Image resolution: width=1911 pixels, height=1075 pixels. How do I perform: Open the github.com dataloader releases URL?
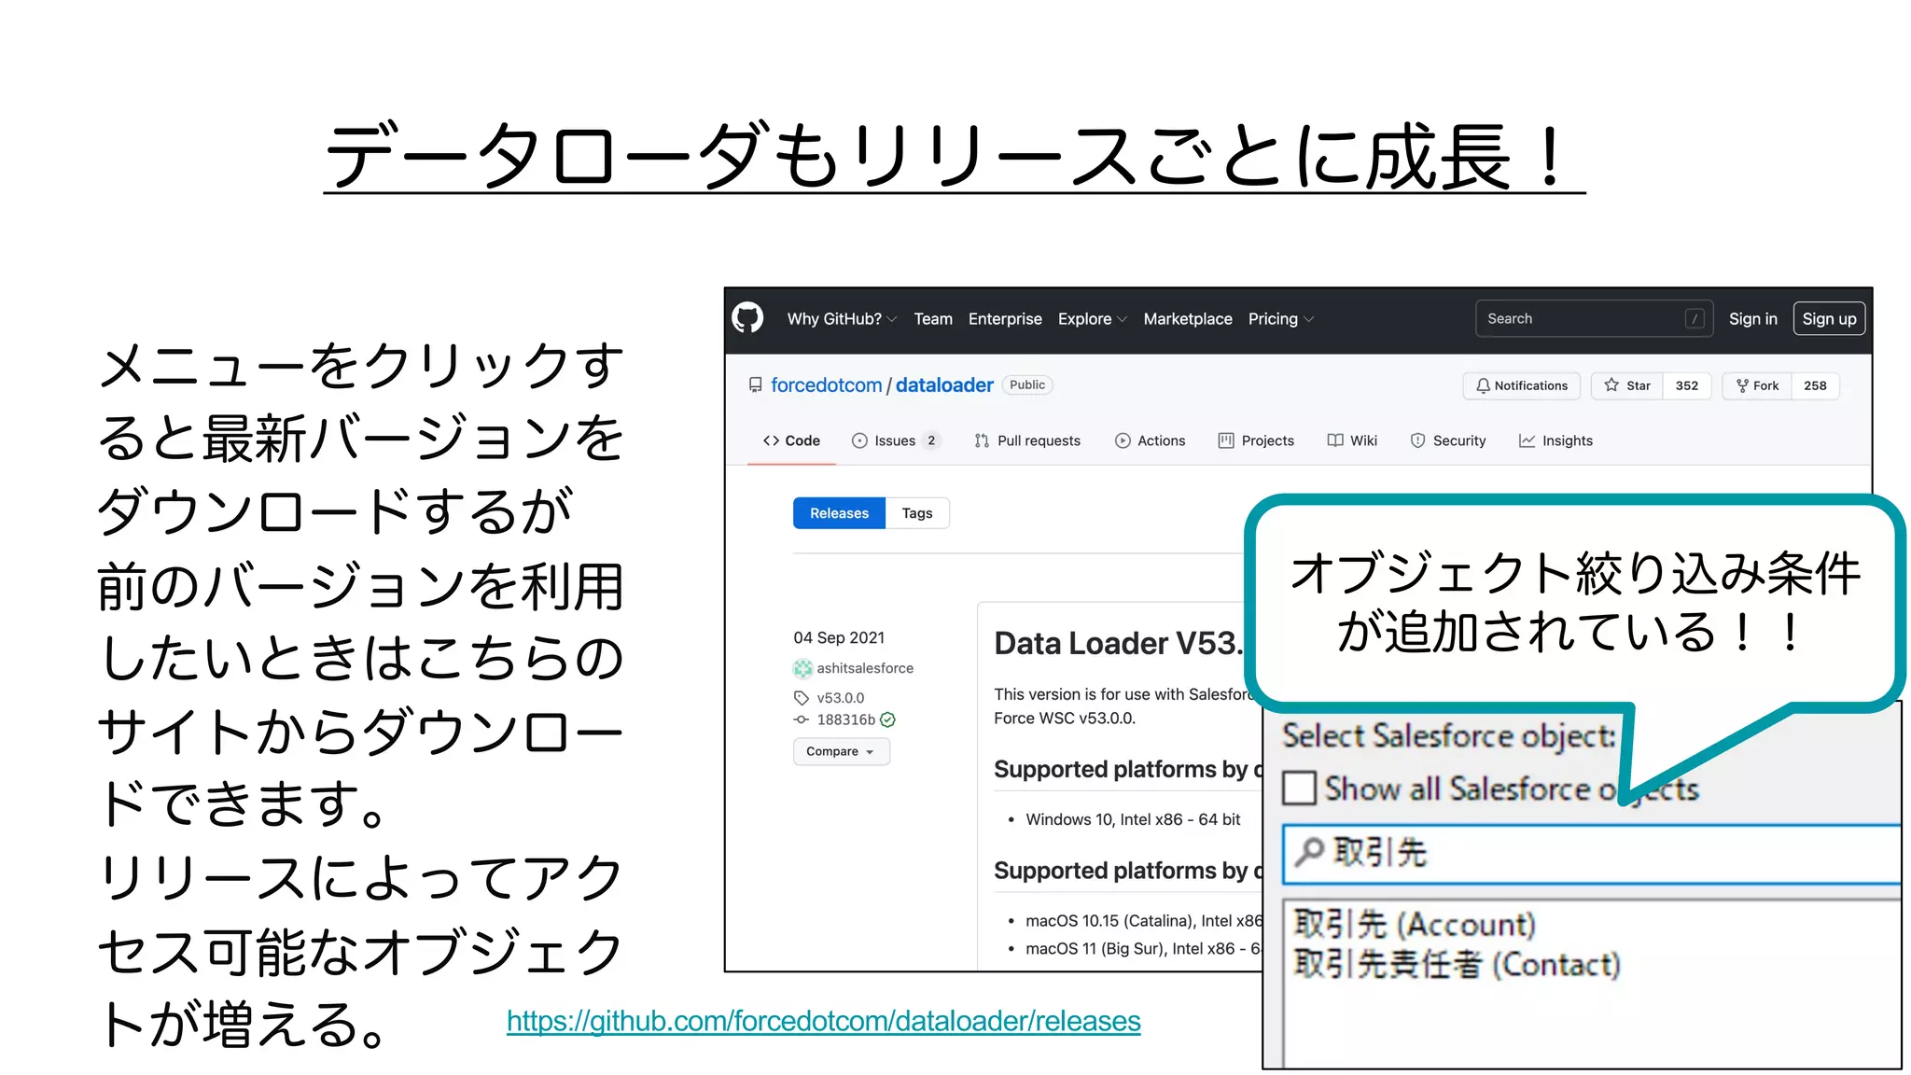823,1021
